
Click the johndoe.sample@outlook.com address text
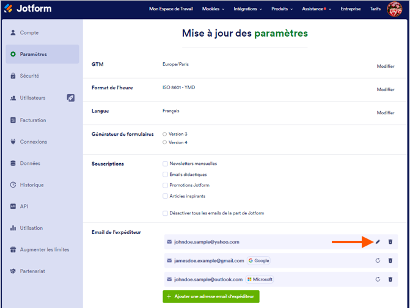tap(208, 279)
